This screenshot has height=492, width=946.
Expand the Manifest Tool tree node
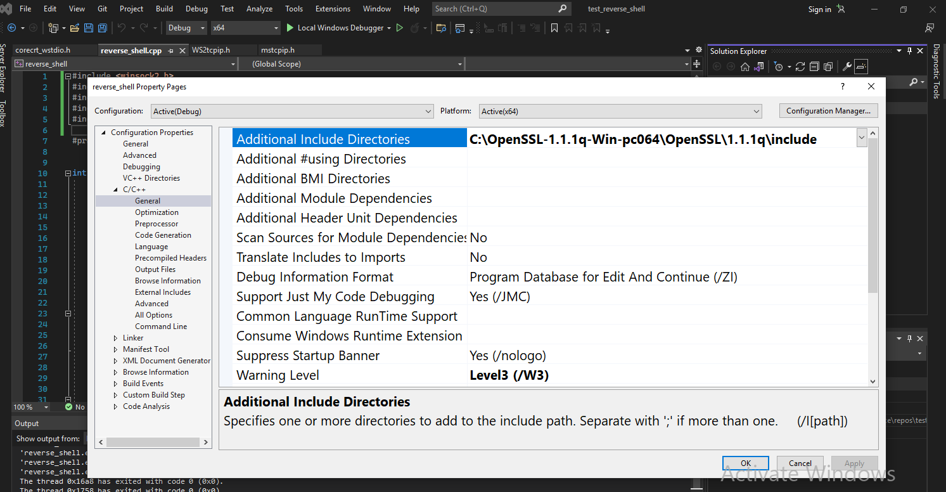(x=115, y=349)
